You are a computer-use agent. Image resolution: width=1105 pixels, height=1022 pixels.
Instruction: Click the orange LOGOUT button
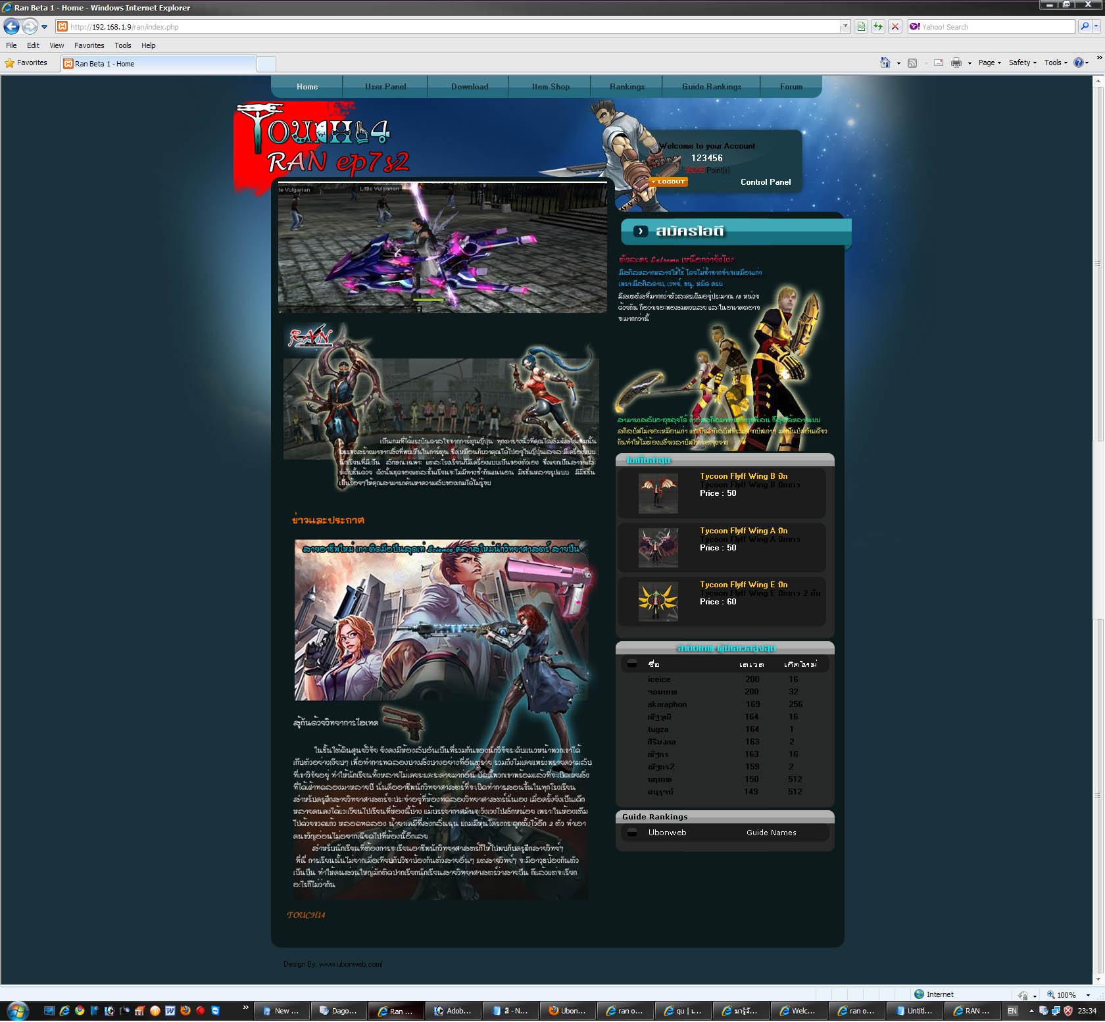click(x=668, y=182)
